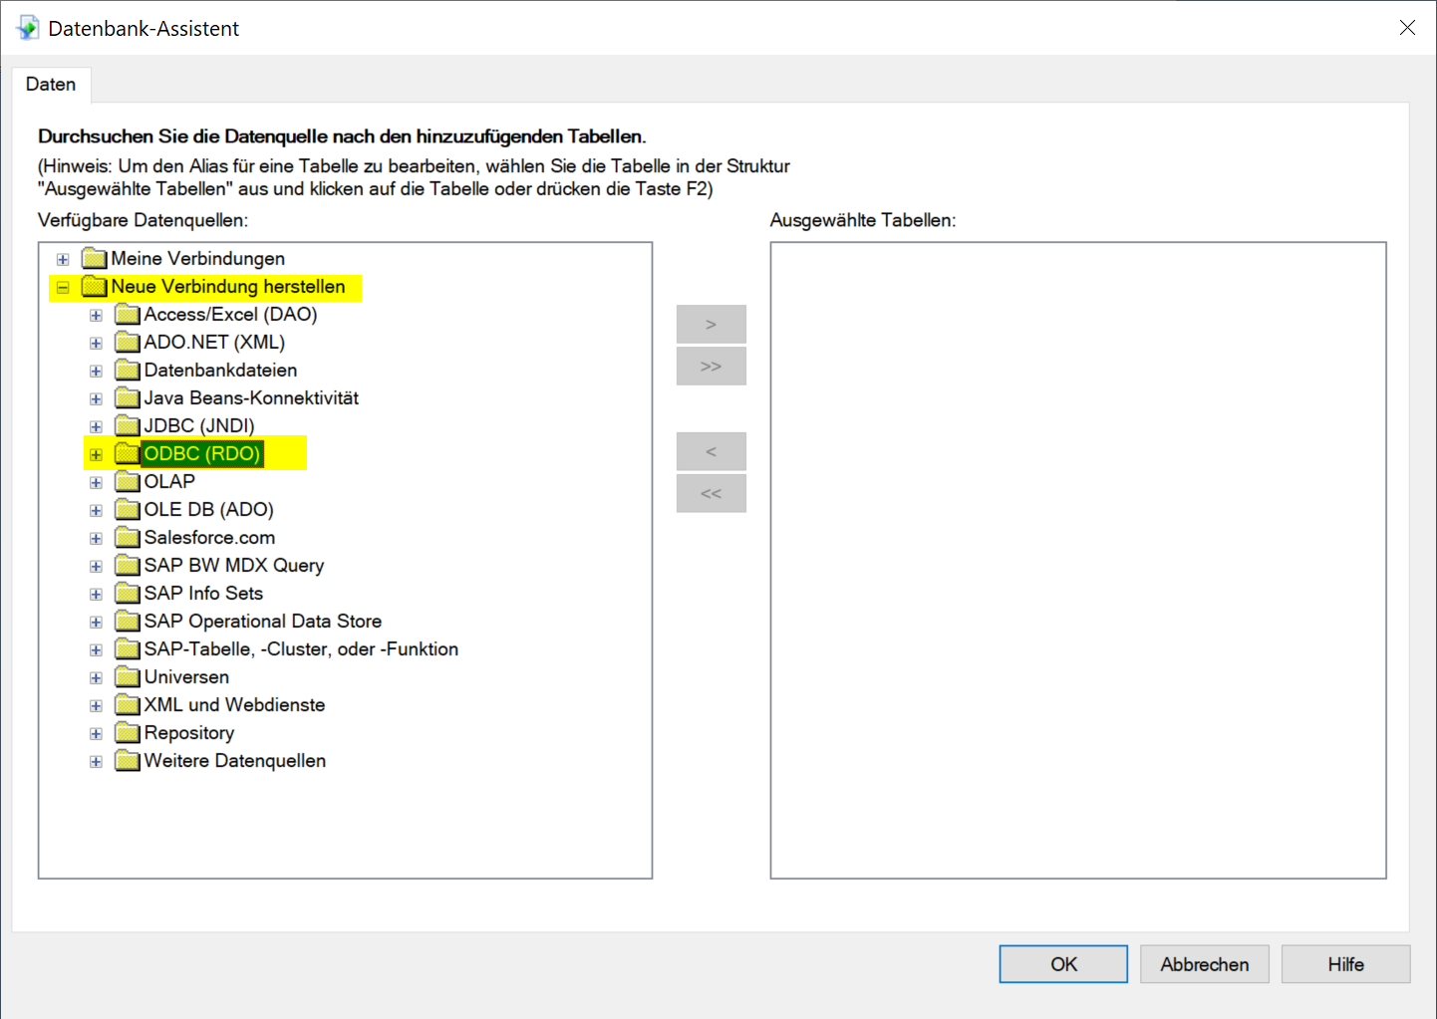Click the folder icon beside Datenbankdateien
Image resolution: width=1437 pixels, height=1019 pixels.
pyautogui.click(x=127, y=371)
